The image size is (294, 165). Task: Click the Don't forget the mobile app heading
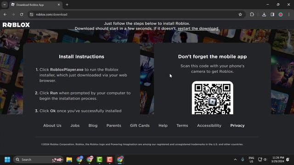[212, 56]
